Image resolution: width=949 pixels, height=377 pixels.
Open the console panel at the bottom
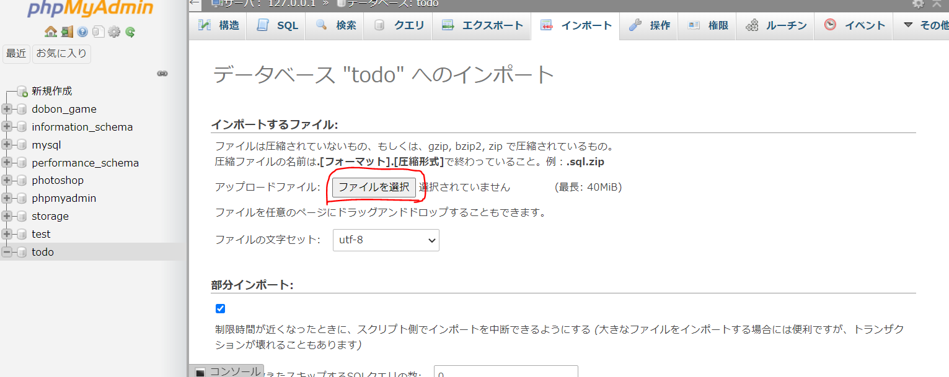pos(230,371)
